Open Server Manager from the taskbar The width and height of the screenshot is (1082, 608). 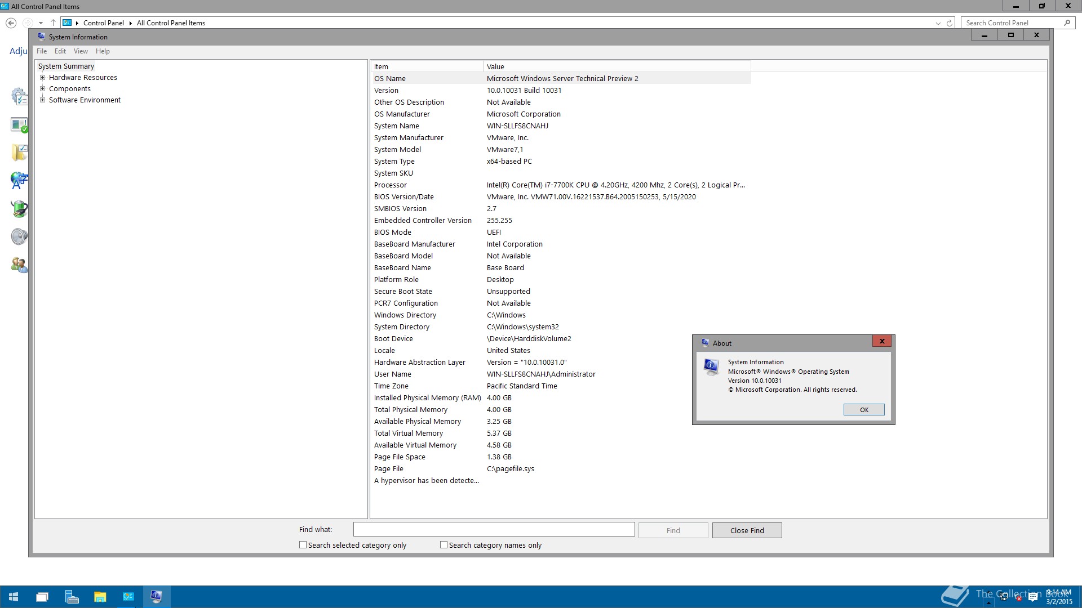pyautogui.click(x=72, y=597)
